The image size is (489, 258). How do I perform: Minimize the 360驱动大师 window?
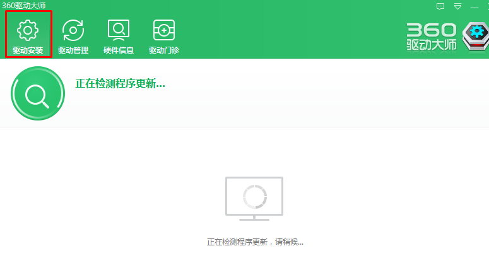coord(474,7)
